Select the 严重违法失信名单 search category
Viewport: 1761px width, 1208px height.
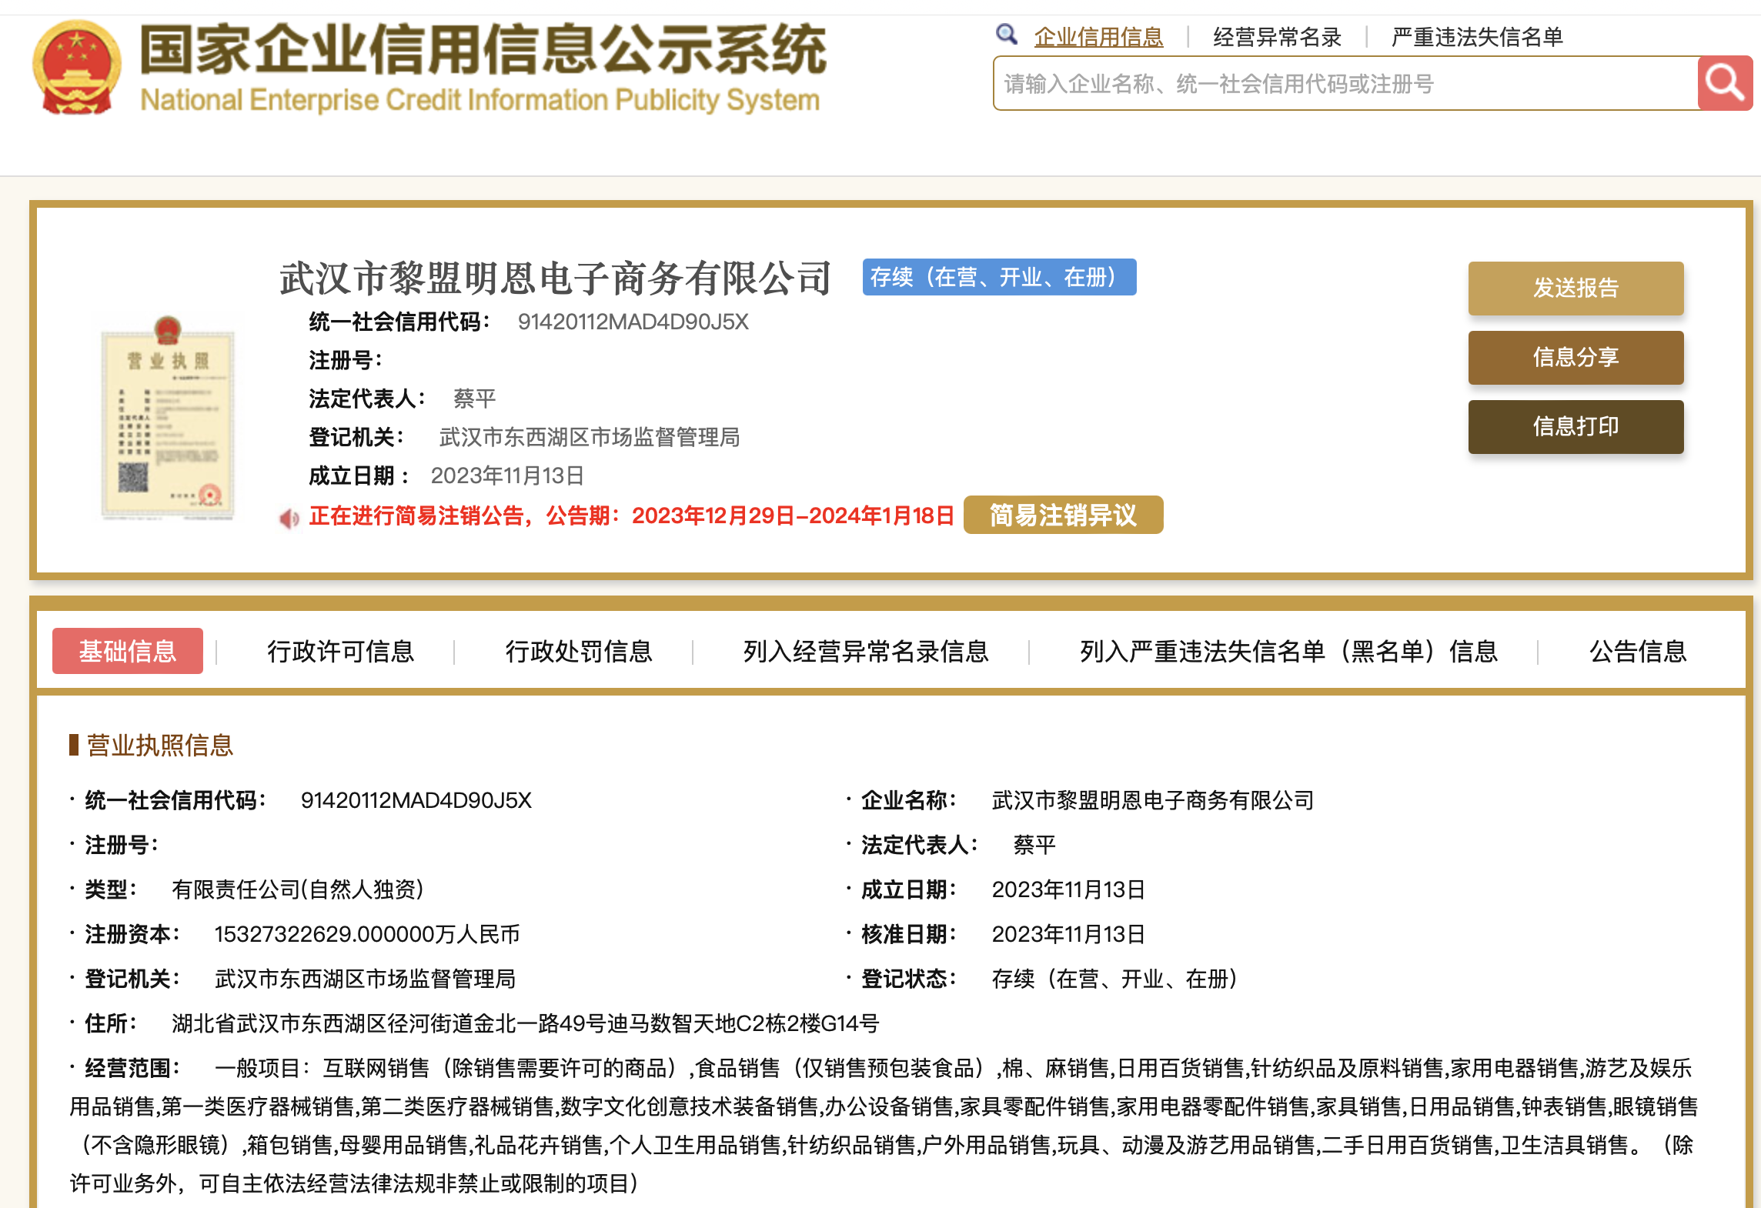point(1477,37)
